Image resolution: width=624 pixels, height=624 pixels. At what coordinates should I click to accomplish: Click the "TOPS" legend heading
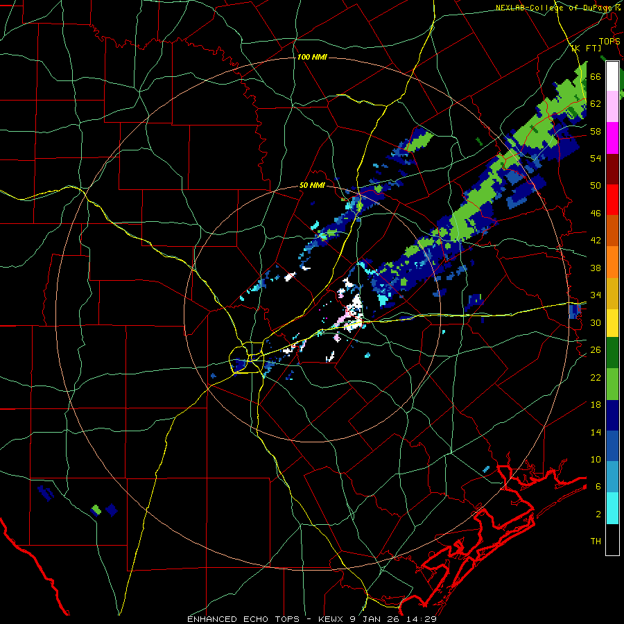(609, 41)
